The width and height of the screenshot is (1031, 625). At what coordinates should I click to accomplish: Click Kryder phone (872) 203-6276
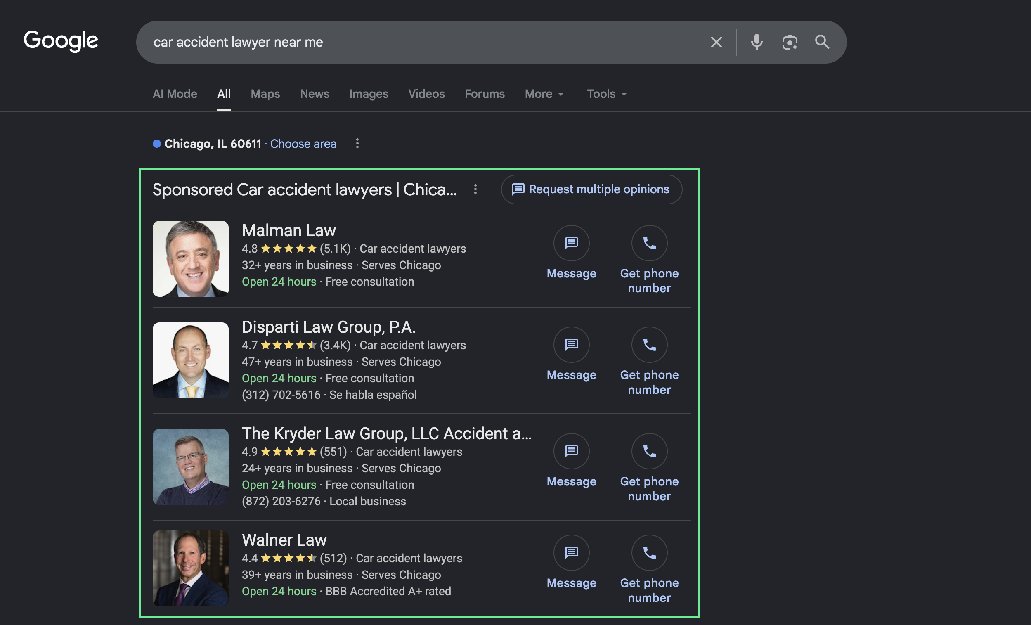point(281,501)
